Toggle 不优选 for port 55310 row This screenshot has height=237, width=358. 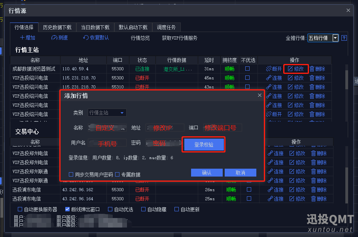247,87
